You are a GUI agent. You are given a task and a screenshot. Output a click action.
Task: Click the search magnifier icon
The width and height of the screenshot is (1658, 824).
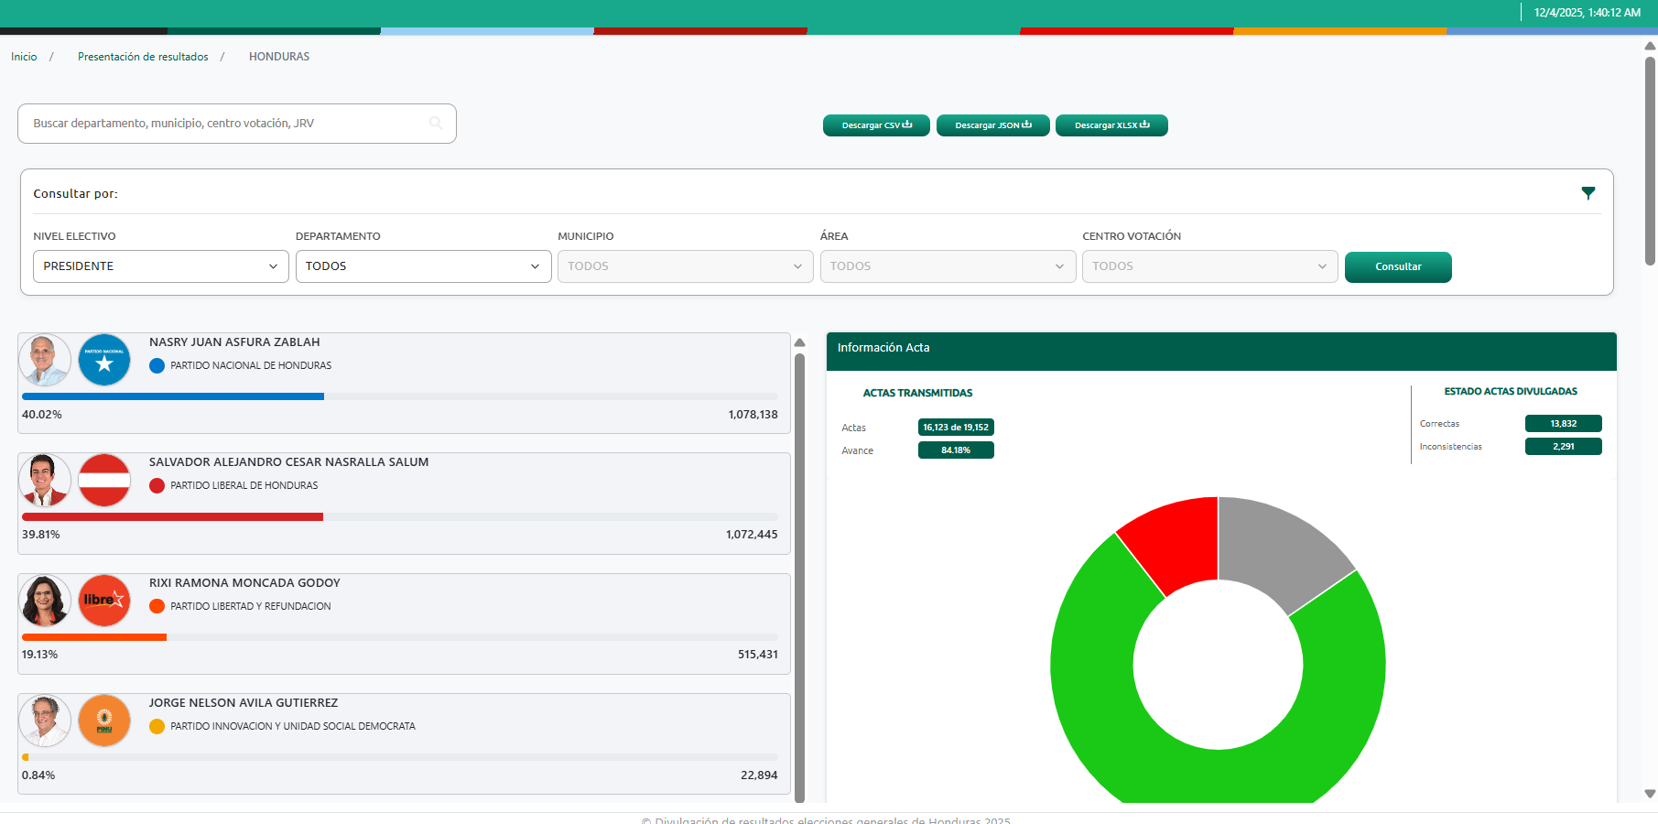point(436,123)
